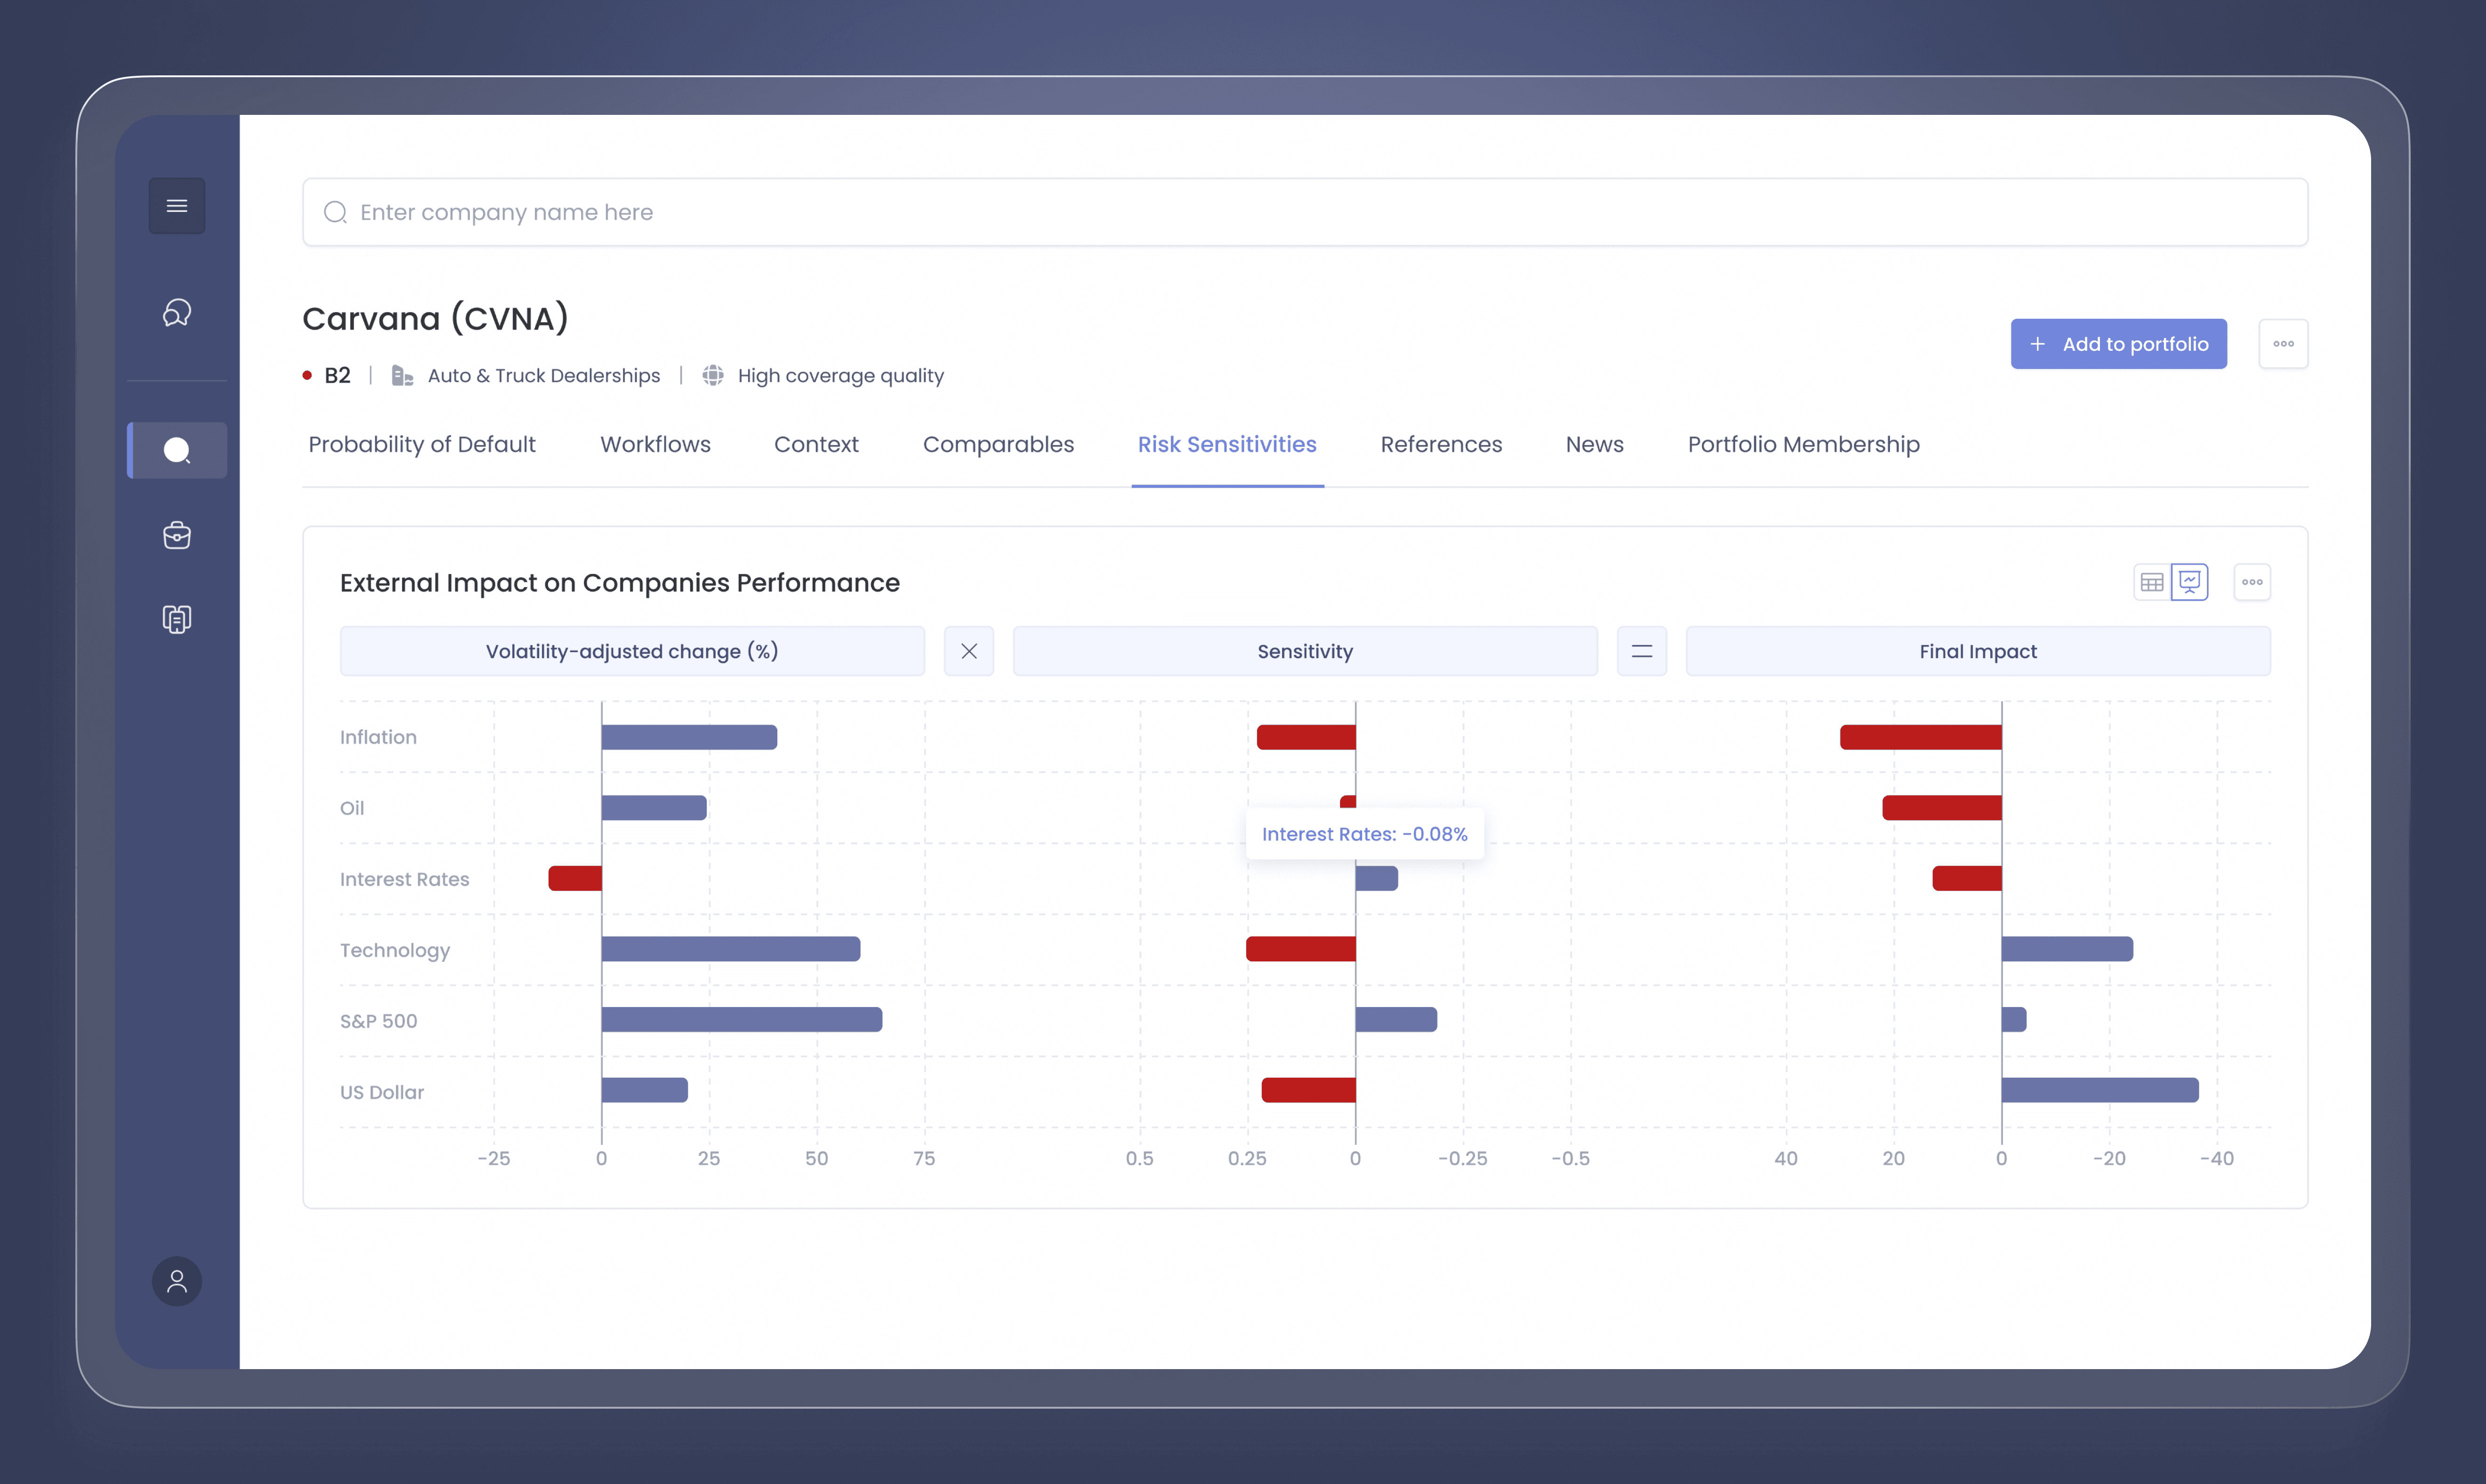
Task: Click the Final Impact column header
Action: [1978, 651]
